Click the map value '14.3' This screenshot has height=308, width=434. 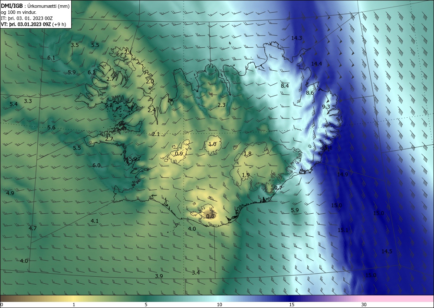click(296, 38)
